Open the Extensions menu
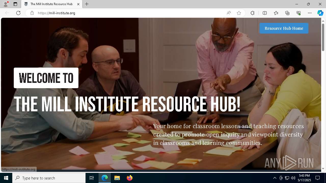The width and height of the screenshot is (326, 183). (x=252, y=13)
